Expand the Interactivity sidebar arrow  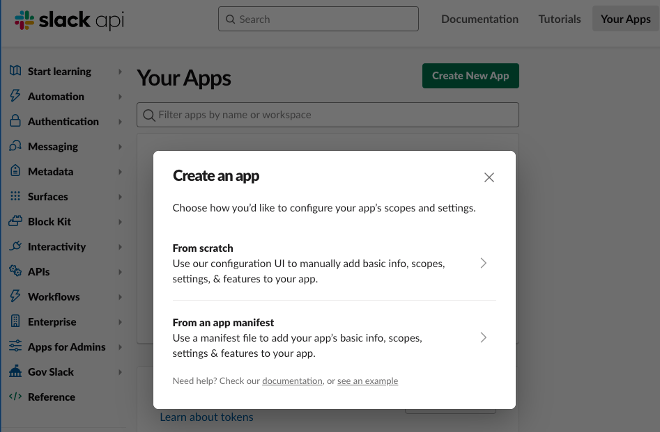point(120,247)
